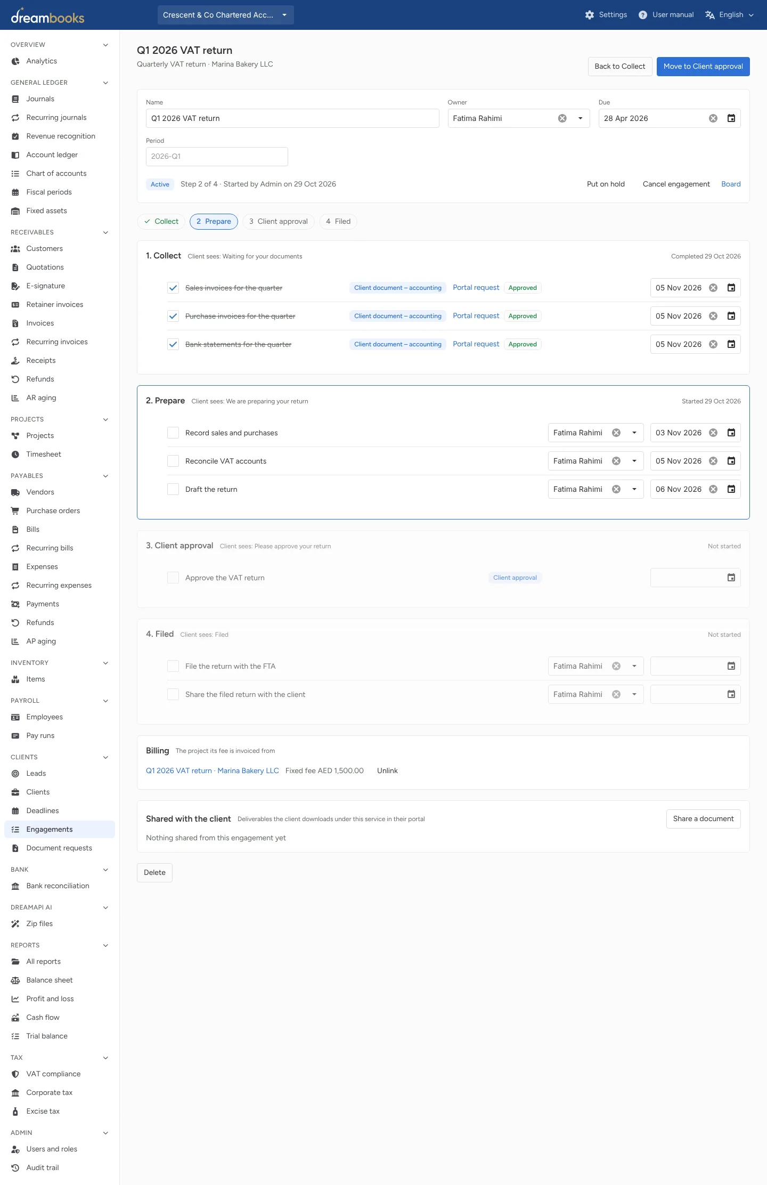This screenshot has height=1185, width=767.
Task: Open the User manual help icon
Action: coord(643,15)
